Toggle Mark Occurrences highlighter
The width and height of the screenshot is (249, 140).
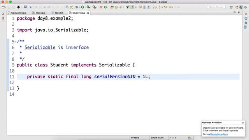[x=132, y=7]
